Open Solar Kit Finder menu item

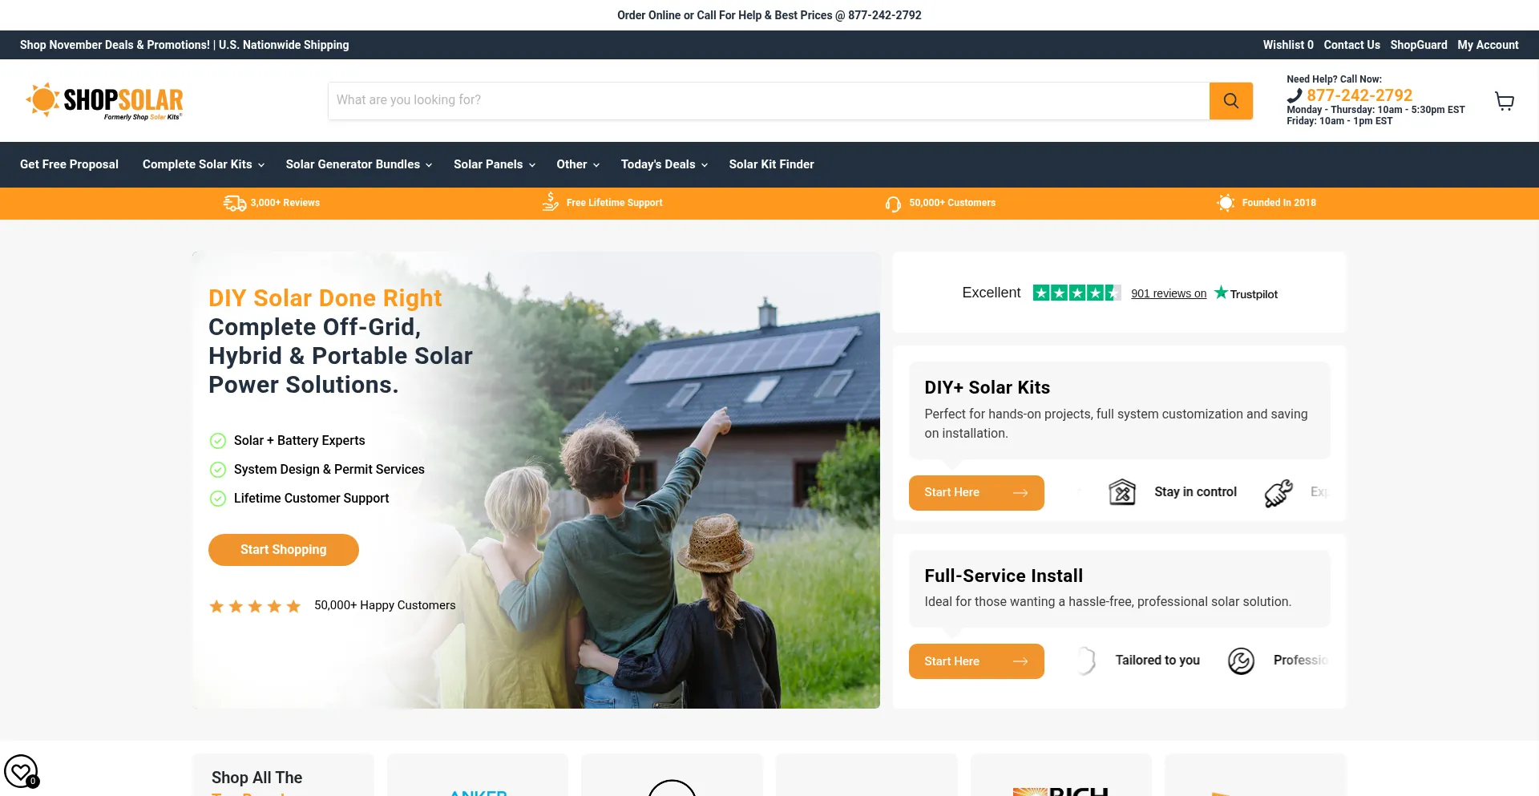[771, 164]
